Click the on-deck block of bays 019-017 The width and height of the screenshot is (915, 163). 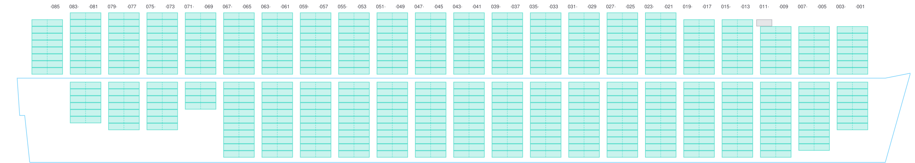tap(699, 47)
